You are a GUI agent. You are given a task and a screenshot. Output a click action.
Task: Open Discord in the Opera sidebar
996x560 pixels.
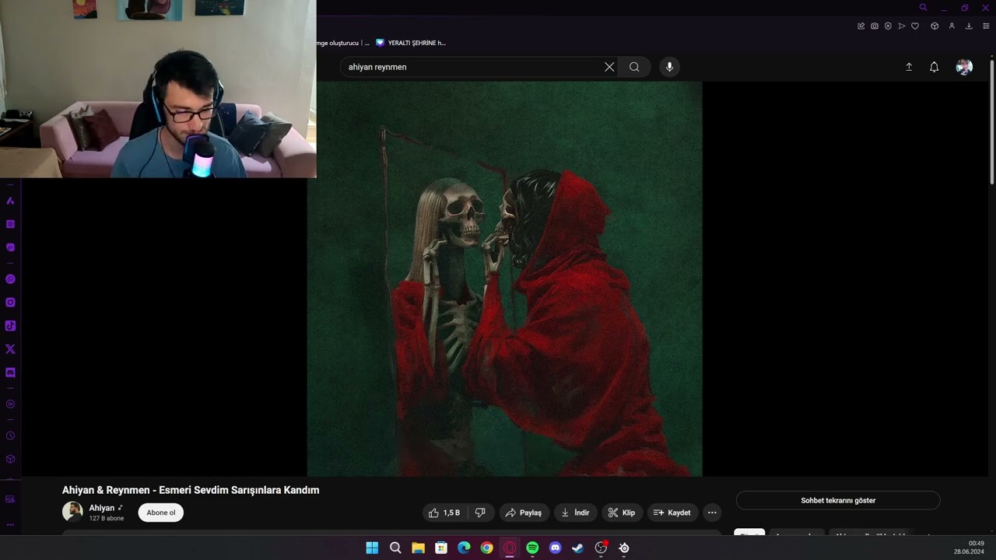click(10, 373)
